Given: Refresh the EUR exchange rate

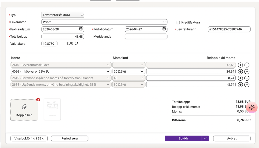Looking at the screenshot, I should pos(76,43).
